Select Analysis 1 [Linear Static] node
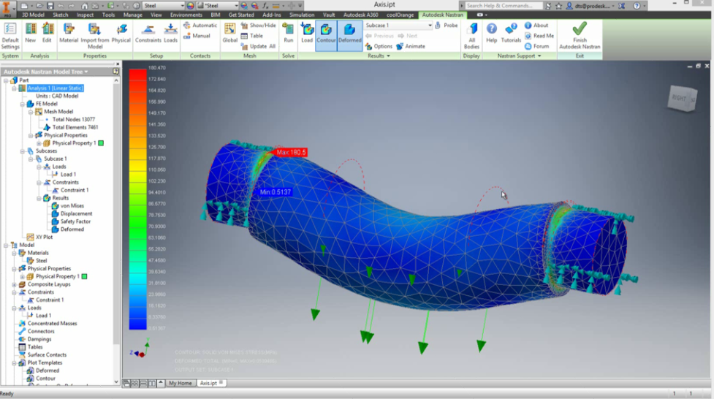 (x=55, y=88)
